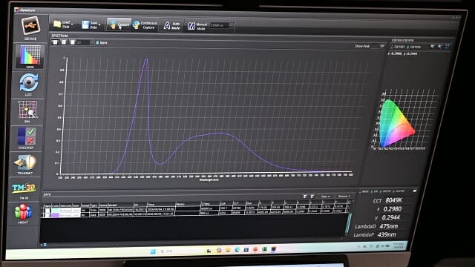Click the DATA panel title

pyautogui.click(x=47, y=194)
